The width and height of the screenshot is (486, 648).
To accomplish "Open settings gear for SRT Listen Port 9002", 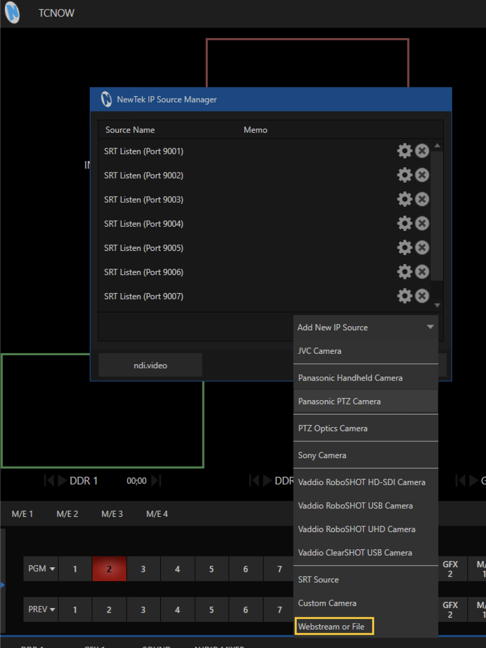I will (x=404, y=175).
